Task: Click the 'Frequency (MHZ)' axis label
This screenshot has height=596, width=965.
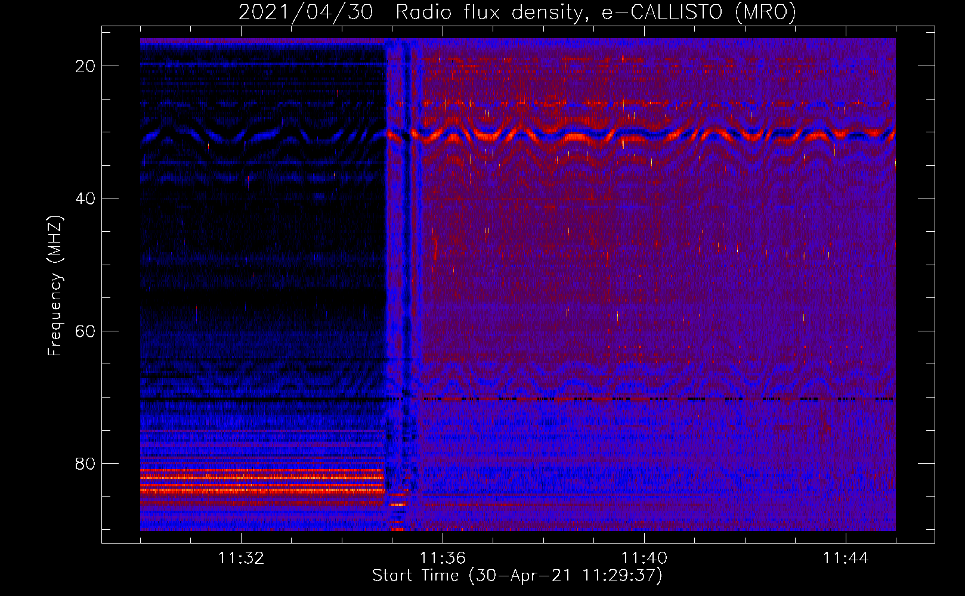Action: tap(55, 286)
